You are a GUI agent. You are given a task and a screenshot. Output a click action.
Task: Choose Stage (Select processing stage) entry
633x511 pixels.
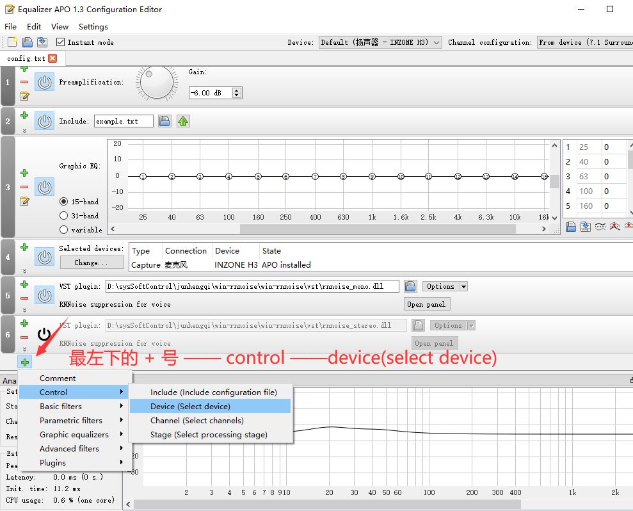point(211,435)
